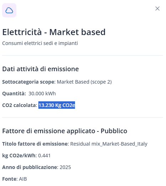
Task: Click the highlighted 13.230 Kg CO2e value
Action: pyautogui.click(x=57, y=105)
